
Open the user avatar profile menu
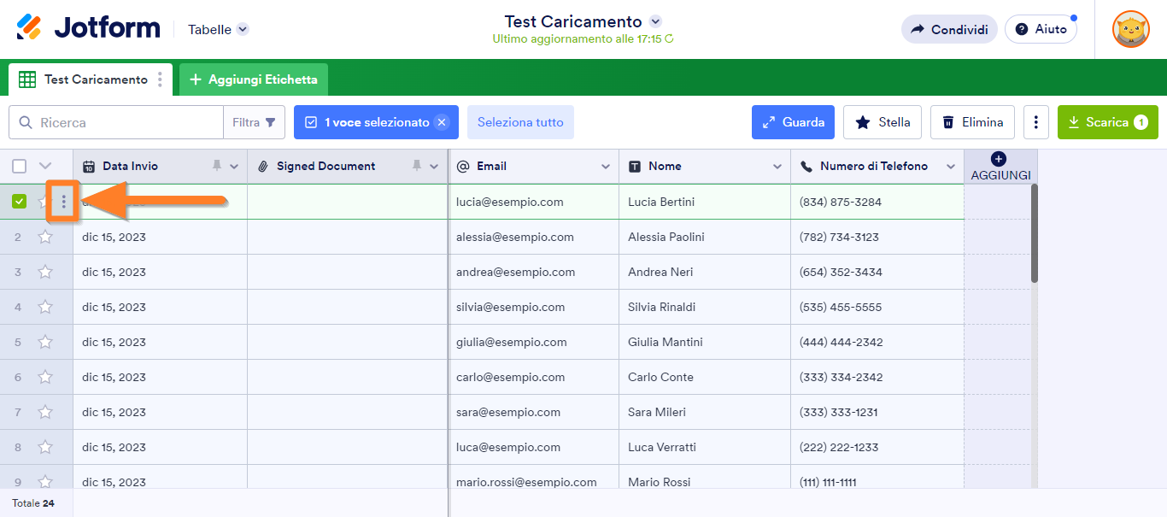coord(1130,29)
